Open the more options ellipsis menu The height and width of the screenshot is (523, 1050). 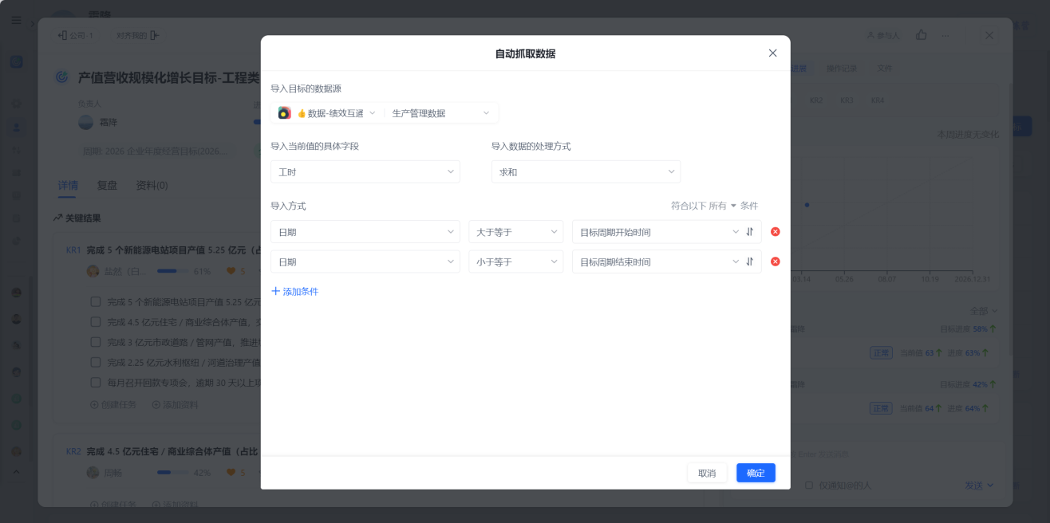coord(945,35)
